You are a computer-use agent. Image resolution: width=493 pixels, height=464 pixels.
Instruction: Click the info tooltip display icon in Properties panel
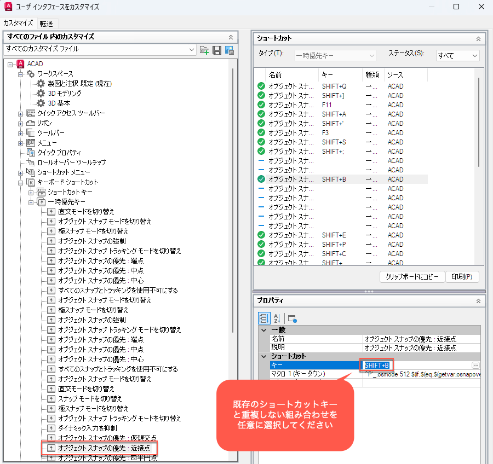[291, 318]
